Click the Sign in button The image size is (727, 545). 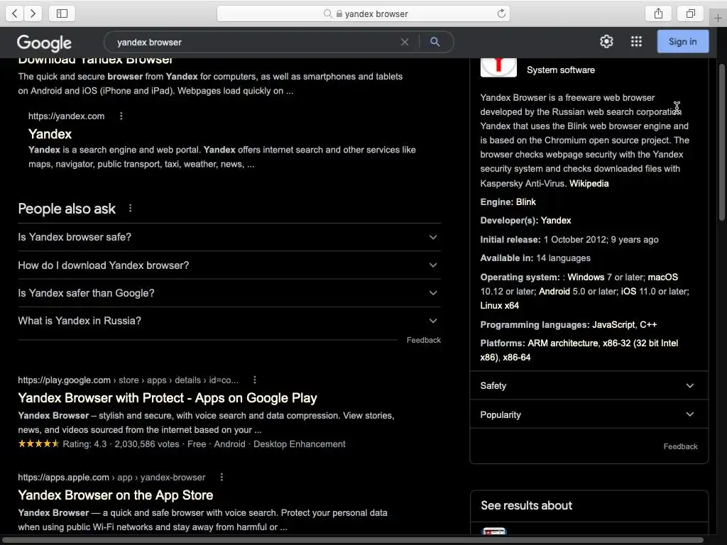(682, 42)
